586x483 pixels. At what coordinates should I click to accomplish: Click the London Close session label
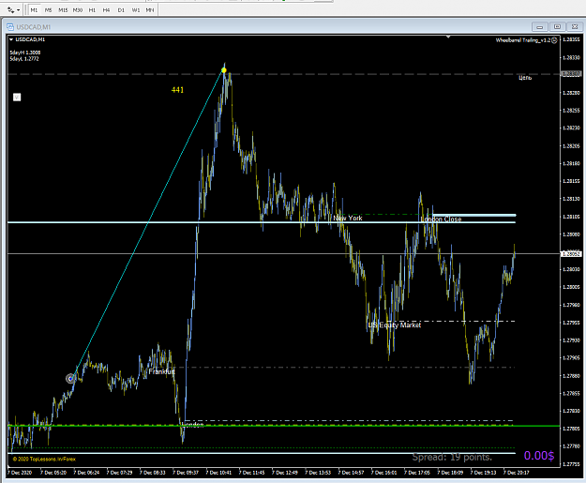[x=441, y=219]
